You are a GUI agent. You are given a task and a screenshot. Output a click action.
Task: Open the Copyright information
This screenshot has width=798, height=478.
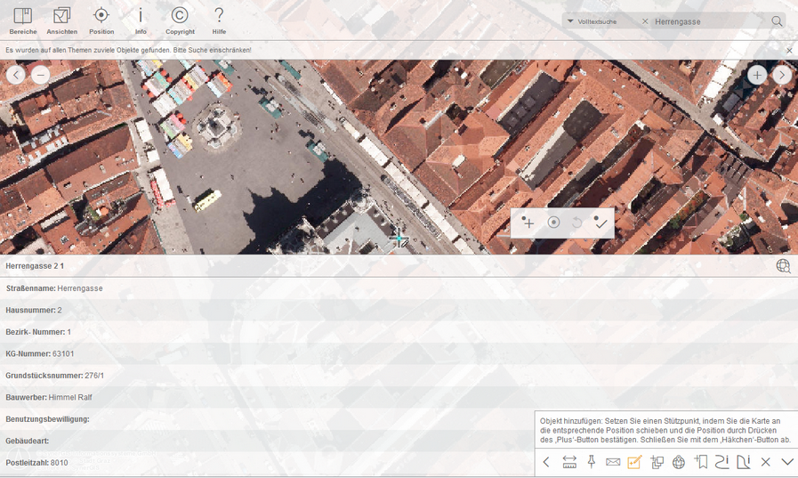point(180,20)
